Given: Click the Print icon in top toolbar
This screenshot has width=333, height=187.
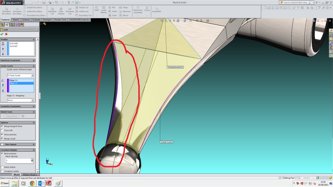Looking at the screenshot, I should coord(50,2).
